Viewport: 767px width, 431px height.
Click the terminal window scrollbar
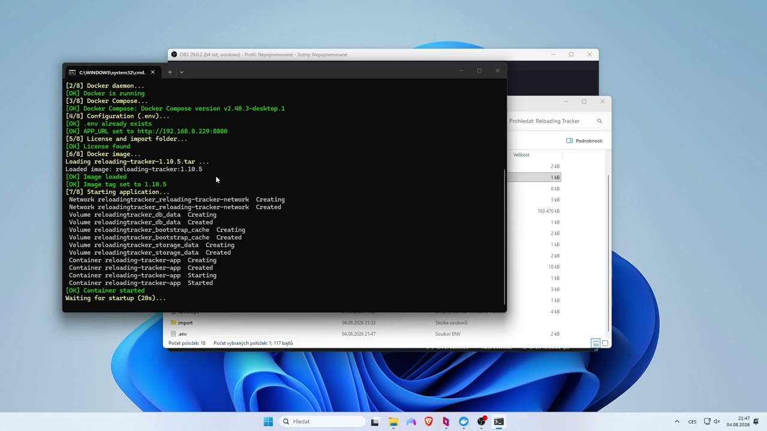coord(505,236)
